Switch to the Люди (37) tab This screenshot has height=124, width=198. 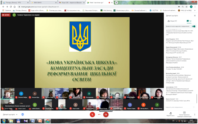click(x=172, y=21)
